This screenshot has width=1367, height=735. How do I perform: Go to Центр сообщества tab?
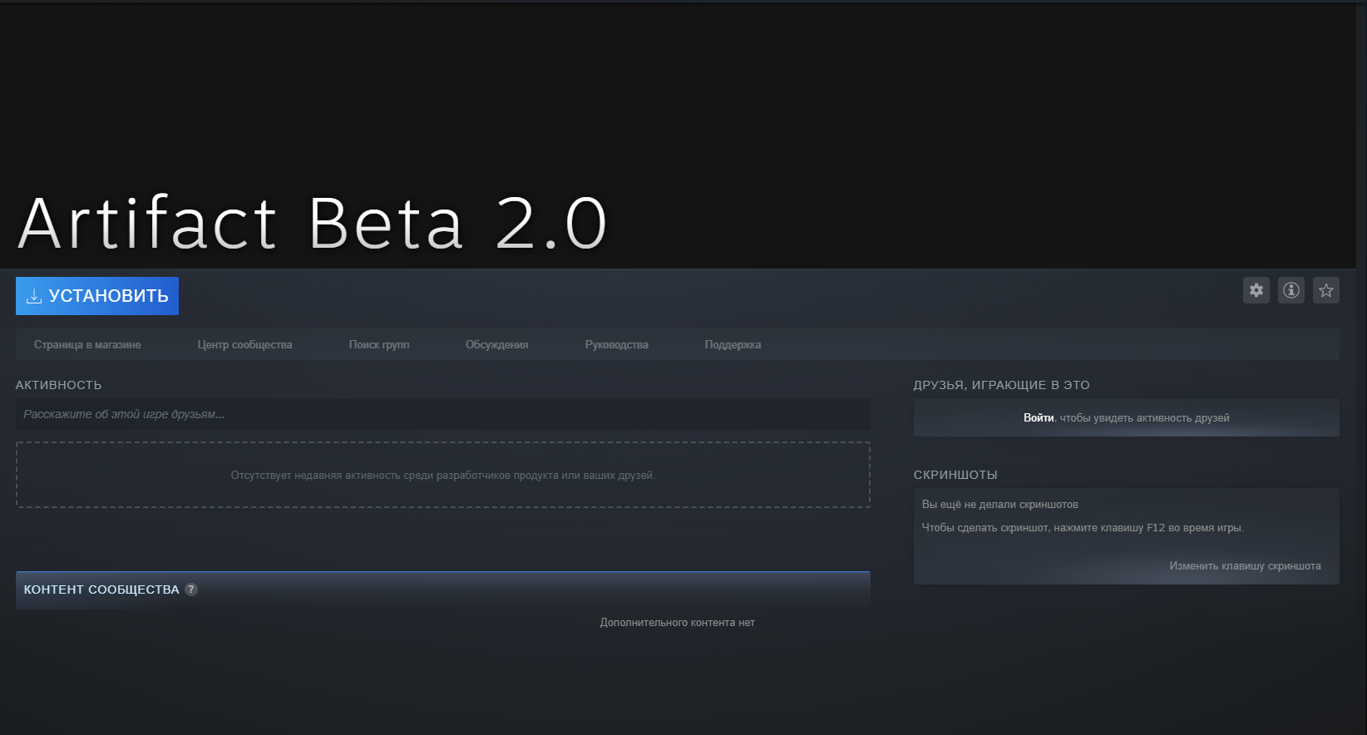(x=245, y=344)
